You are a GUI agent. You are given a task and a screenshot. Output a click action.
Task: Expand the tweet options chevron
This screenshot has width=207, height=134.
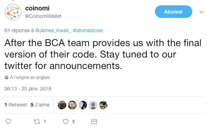tap(201, 12)
